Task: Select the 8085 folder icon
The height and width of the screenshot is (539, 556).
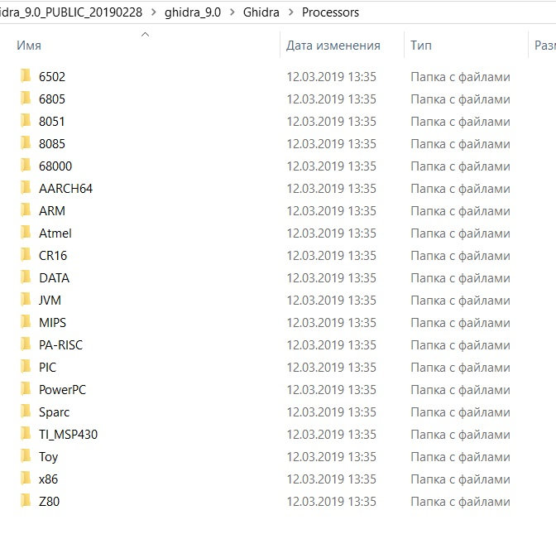Action: [x=26, y=143]
